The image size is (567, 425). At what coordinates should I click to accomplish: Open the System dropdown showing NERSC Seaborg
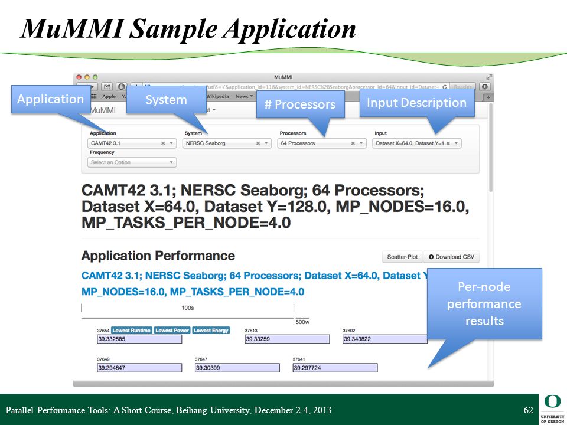pyautogui.click(x=227, y=143)
